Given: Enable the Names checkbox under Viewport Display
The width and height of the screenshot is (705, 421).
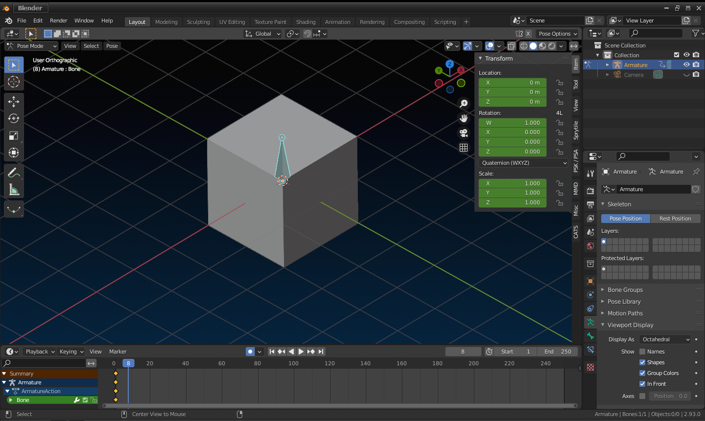Looking at the screenshot, I should (x=641, y=351).
